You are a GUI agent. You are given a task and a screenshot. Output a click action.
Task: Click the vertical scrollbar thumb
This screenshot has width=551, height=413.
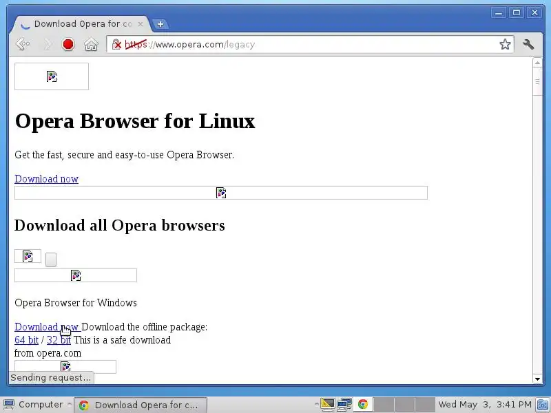(x=537, y=81)
